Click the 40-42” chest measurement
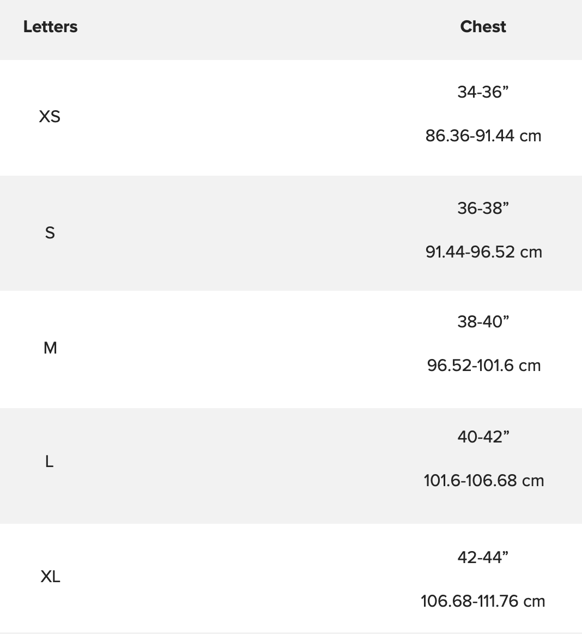 pyautogui.click(x=483, y=437)
